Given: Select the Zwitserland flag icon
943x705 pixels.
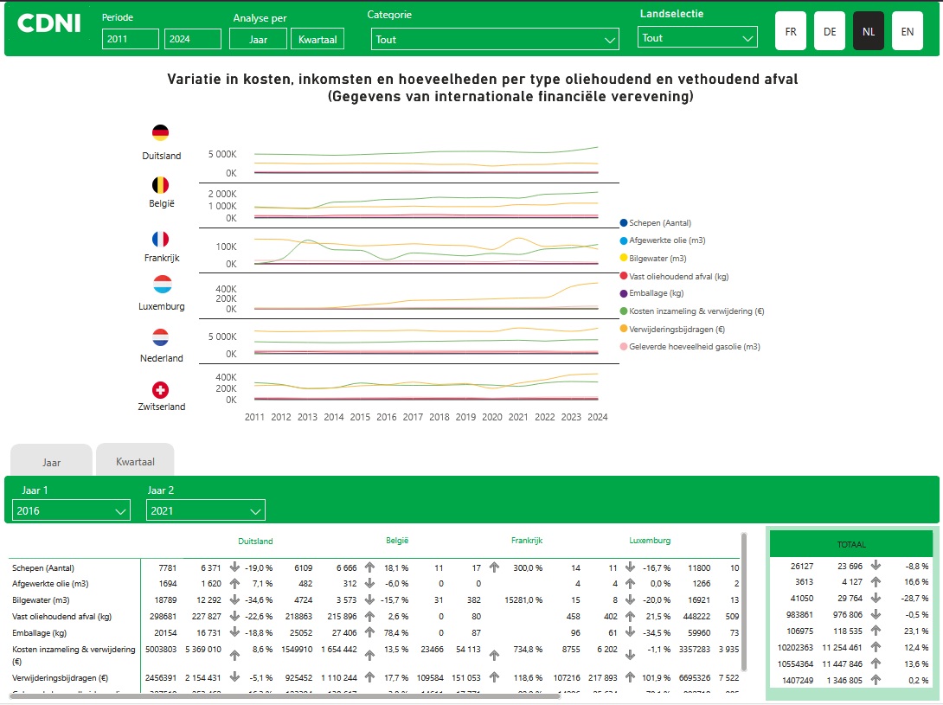Looking at the screenshot, I should (x=160, y=389).
